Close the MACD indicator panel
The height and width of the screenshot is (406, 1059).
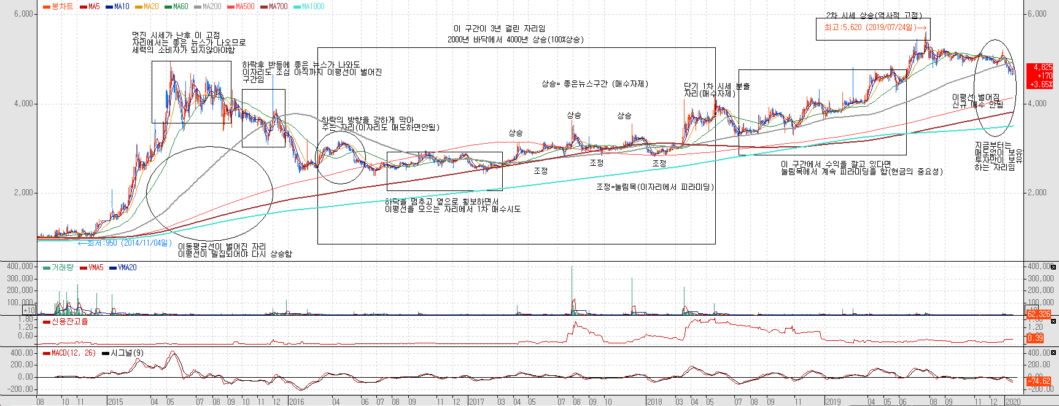(1053, 353)
